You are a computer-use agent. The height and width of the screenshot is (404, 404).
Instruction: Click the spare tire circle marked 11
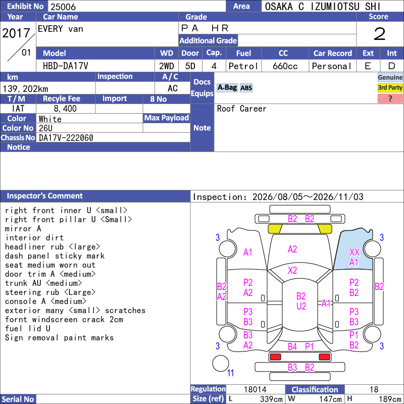coord(221,363)
